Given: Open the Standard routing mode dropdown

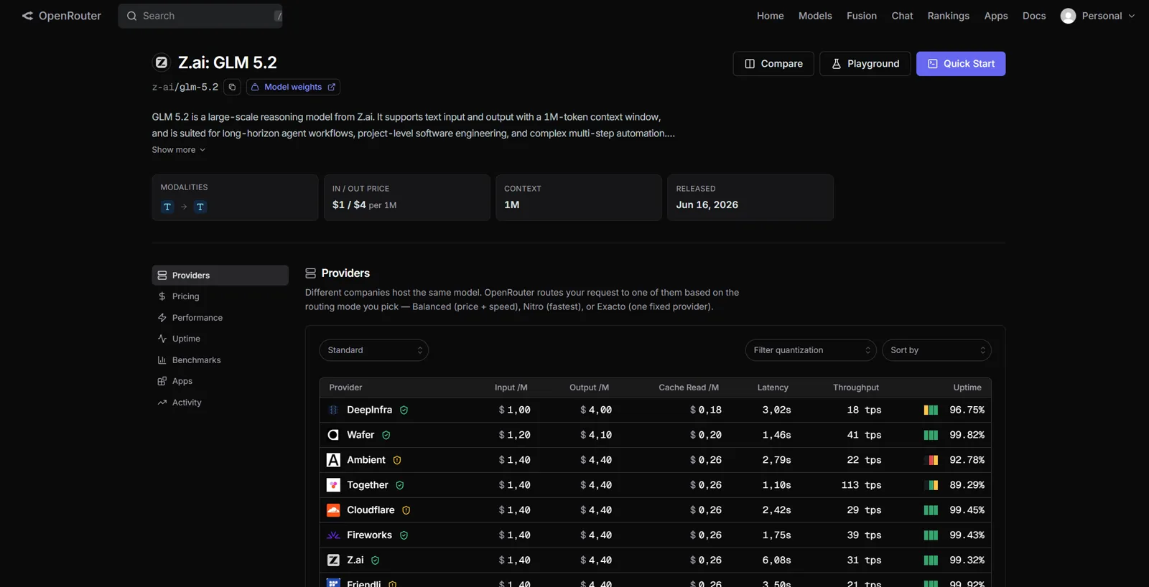Looking at the screenshot, I should 374,350.
